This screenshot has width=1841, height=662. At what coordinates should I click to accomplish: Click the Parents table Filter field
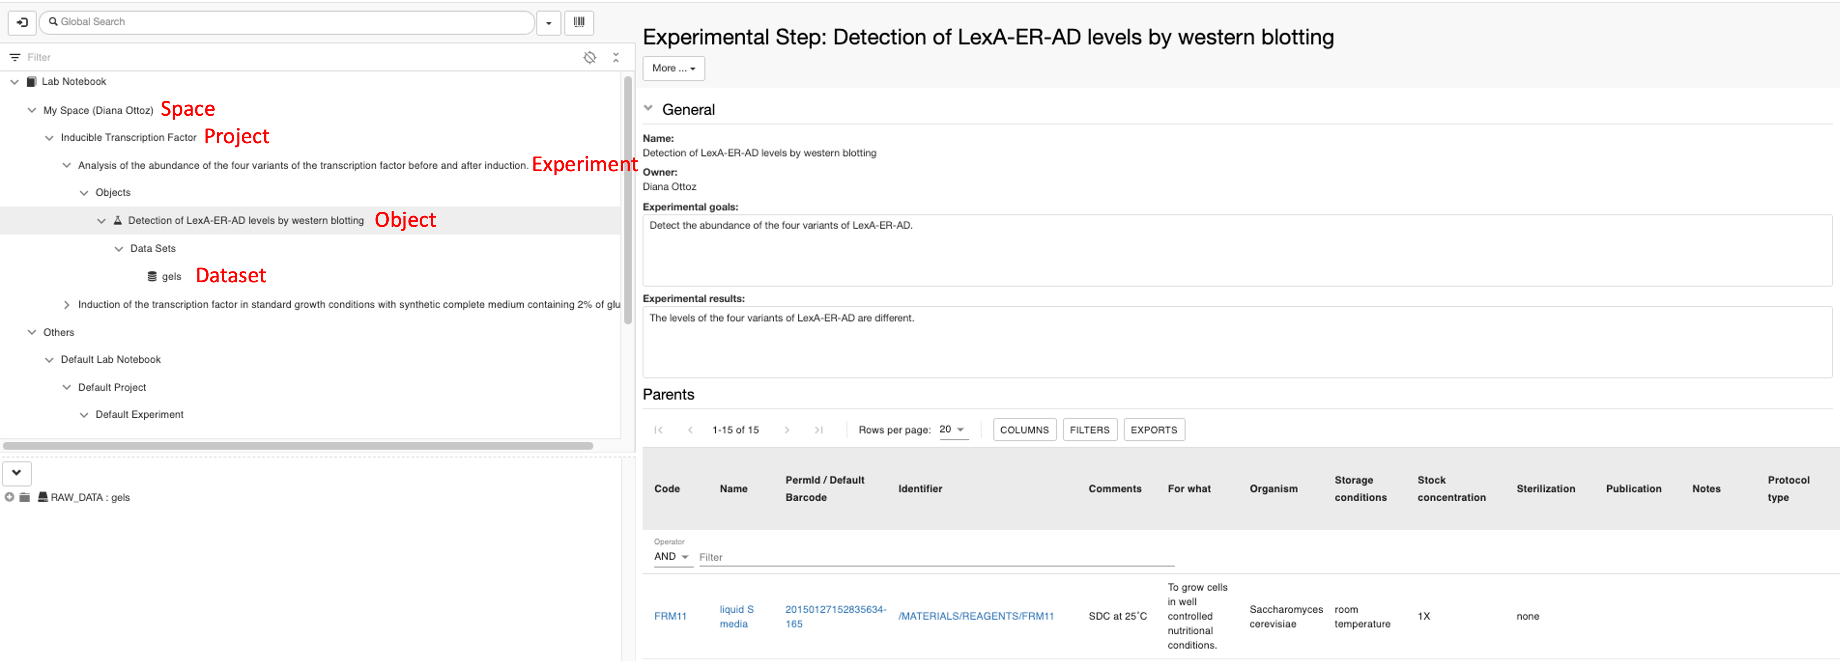[x=936, y=557]
